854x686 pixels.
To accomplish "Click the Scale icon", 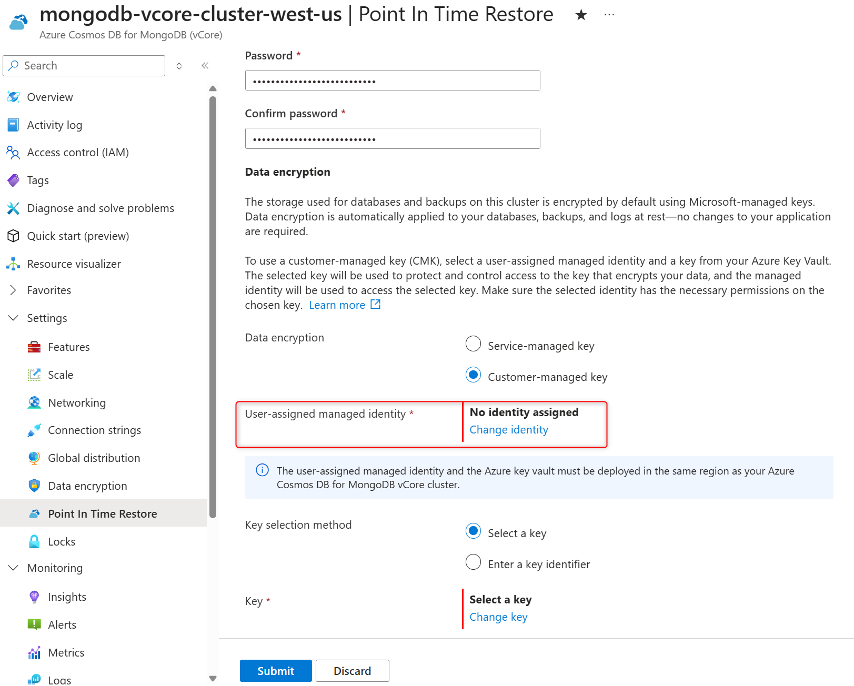I will coord(34,375).
